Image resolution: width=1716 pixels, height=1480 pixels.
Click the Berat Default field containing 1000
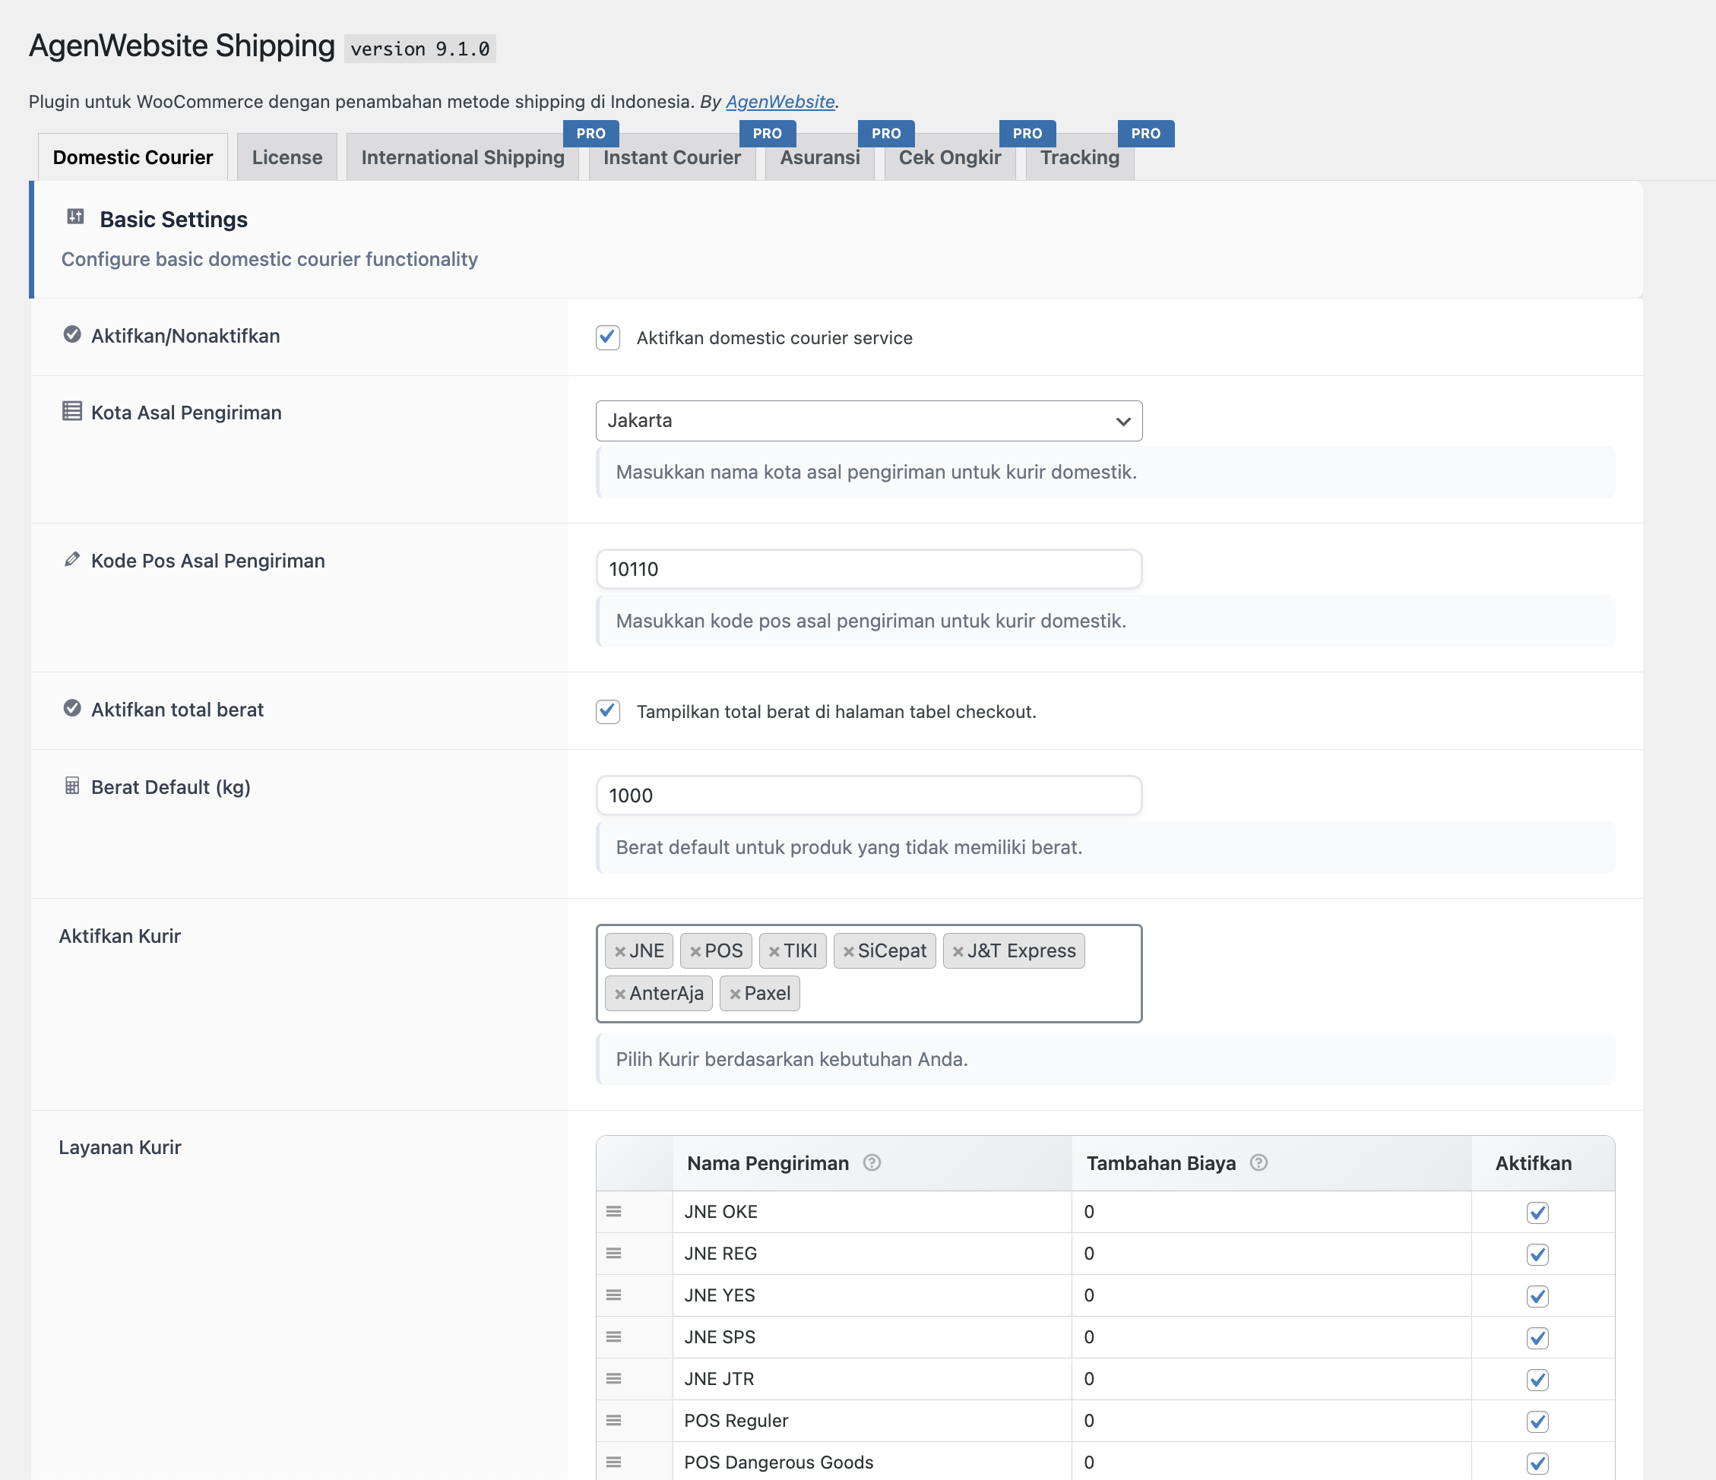(x=869, y=795)
